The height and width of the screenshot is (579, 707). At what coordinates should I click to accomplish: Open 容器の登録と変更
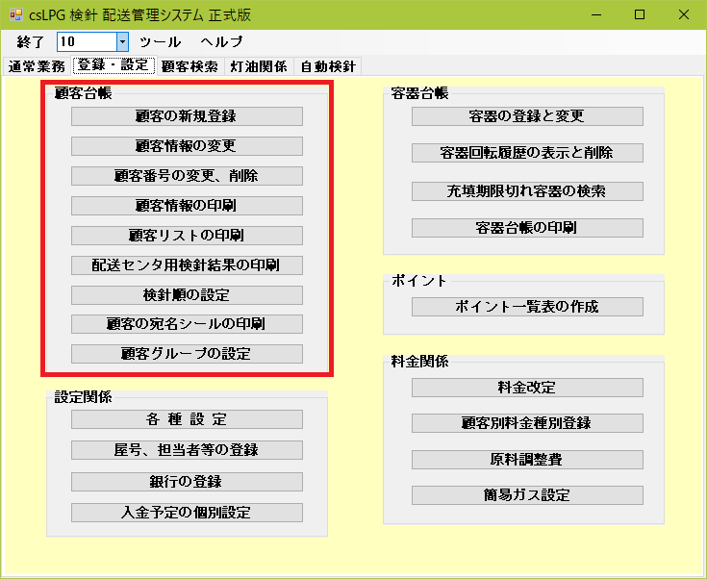pyautogui.click(x=527, y=116)
